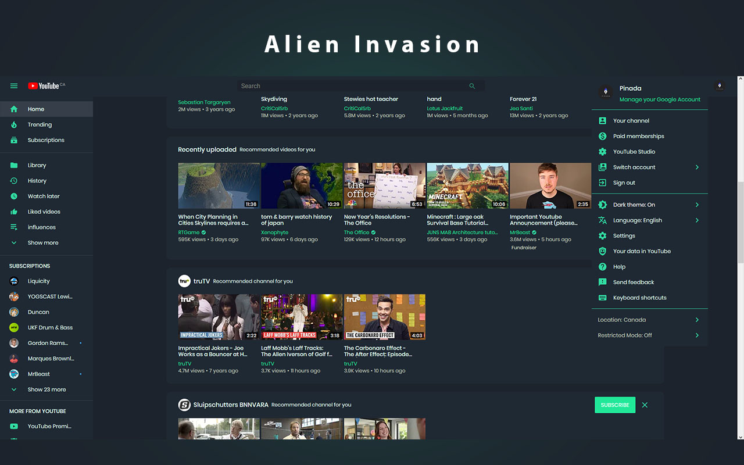Open Duncan subscription in sidebar
Image resolution: width=744 pixels, height=465 pixels.
[x=46, y=312]
